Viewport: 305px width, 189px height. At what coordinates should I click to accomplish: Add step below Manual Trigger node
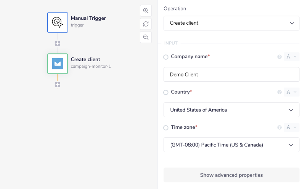[x=58, y=43]
